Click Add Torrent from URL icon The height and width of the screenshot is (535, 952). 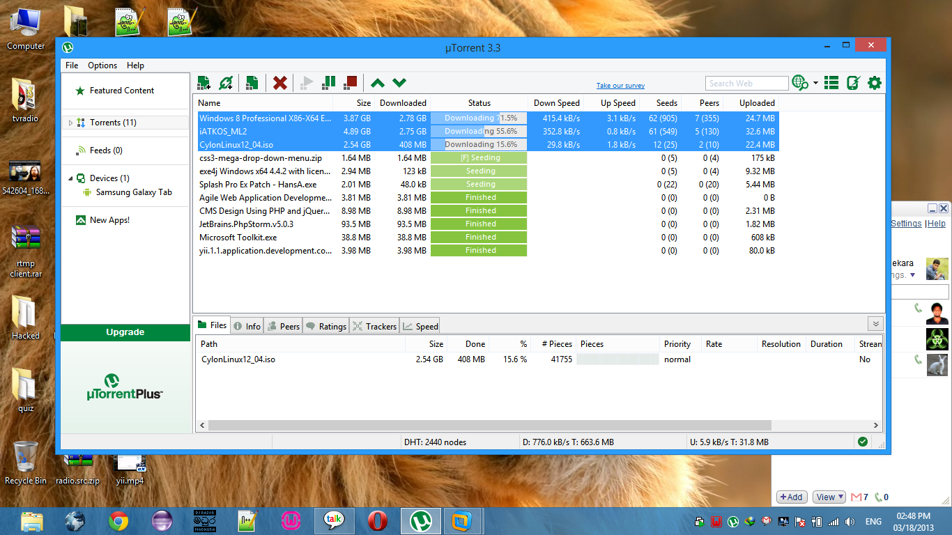point(226,84)
